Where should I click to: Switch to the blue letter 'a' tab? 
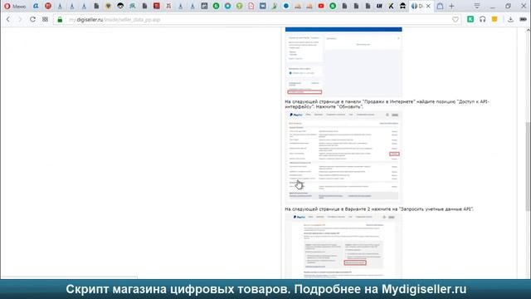click(36, 6)
